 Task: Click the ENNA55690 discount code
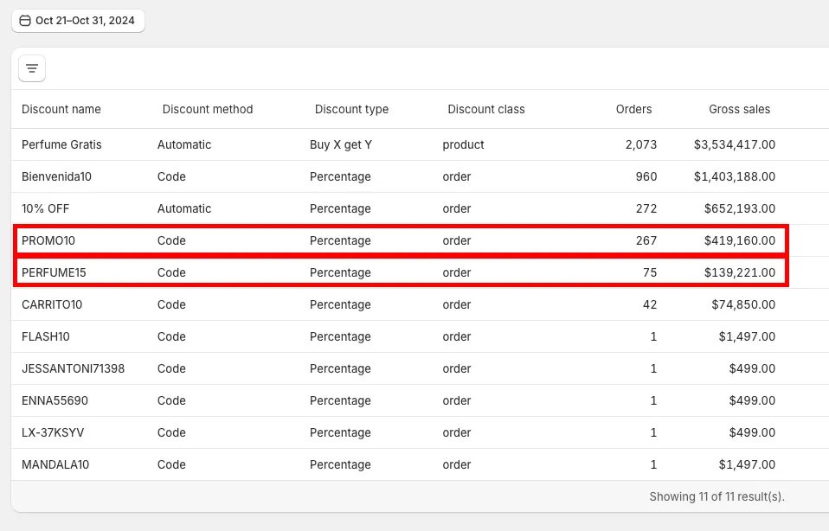(x=55, y=400)
